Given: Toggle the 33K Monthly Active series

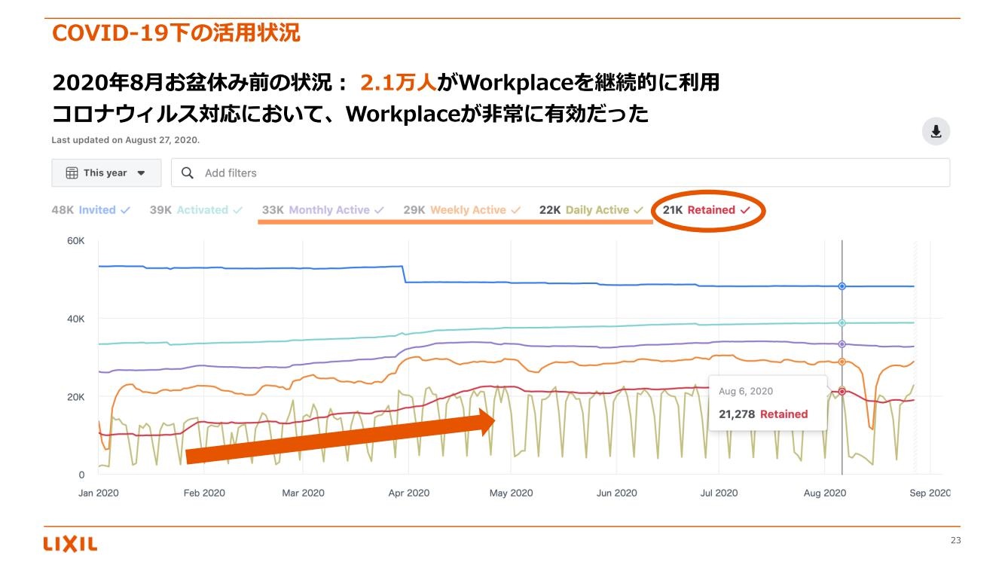Looking at the screenshot, I should (x=323, y=210).
